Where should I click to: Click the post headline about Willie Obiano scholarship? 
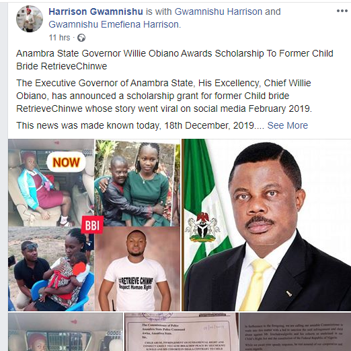click(x=175, y=60)
